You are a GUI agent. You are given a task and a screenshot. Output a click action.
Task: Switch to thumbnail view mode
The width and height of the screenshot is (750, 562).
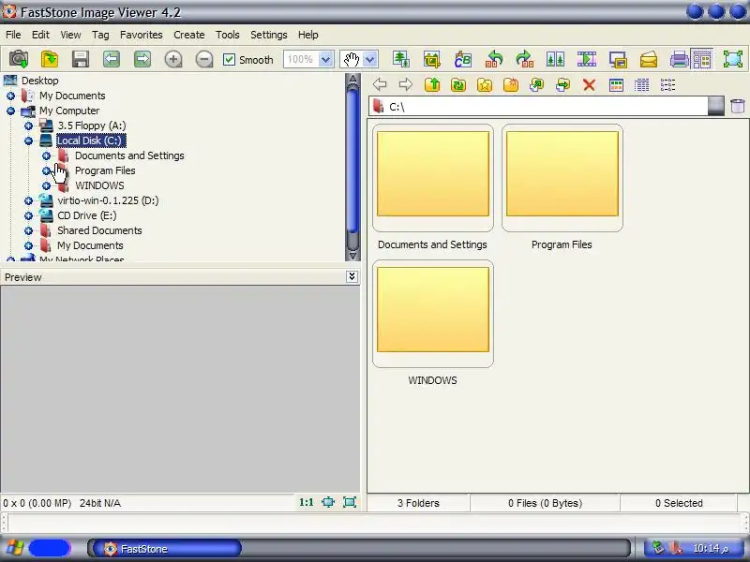[x=616, y=85]
